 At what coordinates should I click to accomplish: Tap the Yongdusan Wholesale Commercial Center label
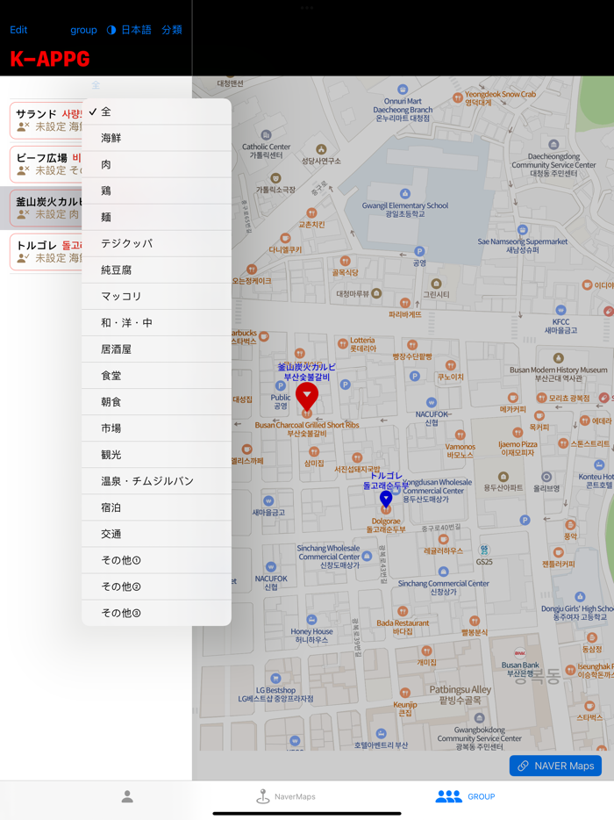click(437, 491)
